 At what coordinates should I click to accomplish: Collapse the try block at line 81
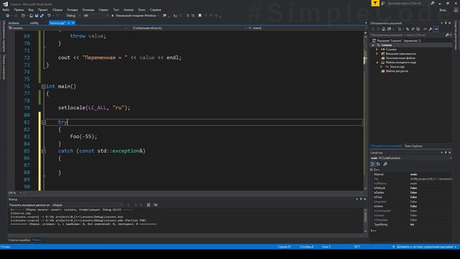(43, 122)
